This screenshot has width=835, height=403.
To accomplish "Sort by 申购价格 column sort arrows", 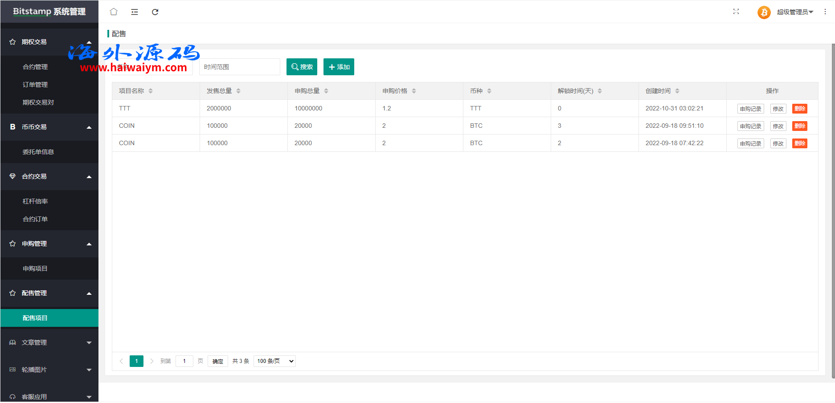I will (x=414, y=91).
